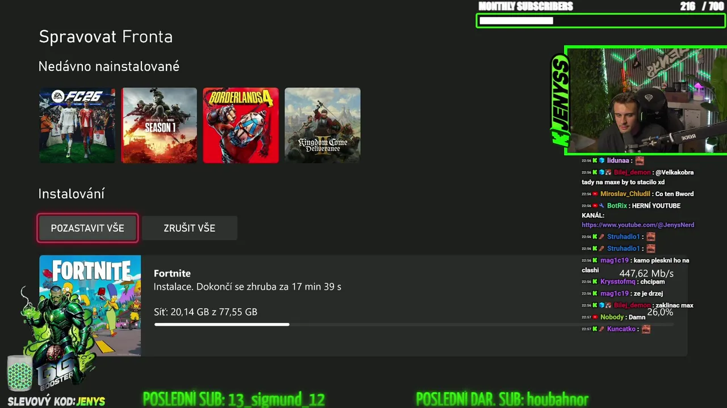Image resolution: width=727 pixels, height=408 pixels.
Task: Open the youtube.com/@JenysNerd chat link
Action: click(638, 225)
